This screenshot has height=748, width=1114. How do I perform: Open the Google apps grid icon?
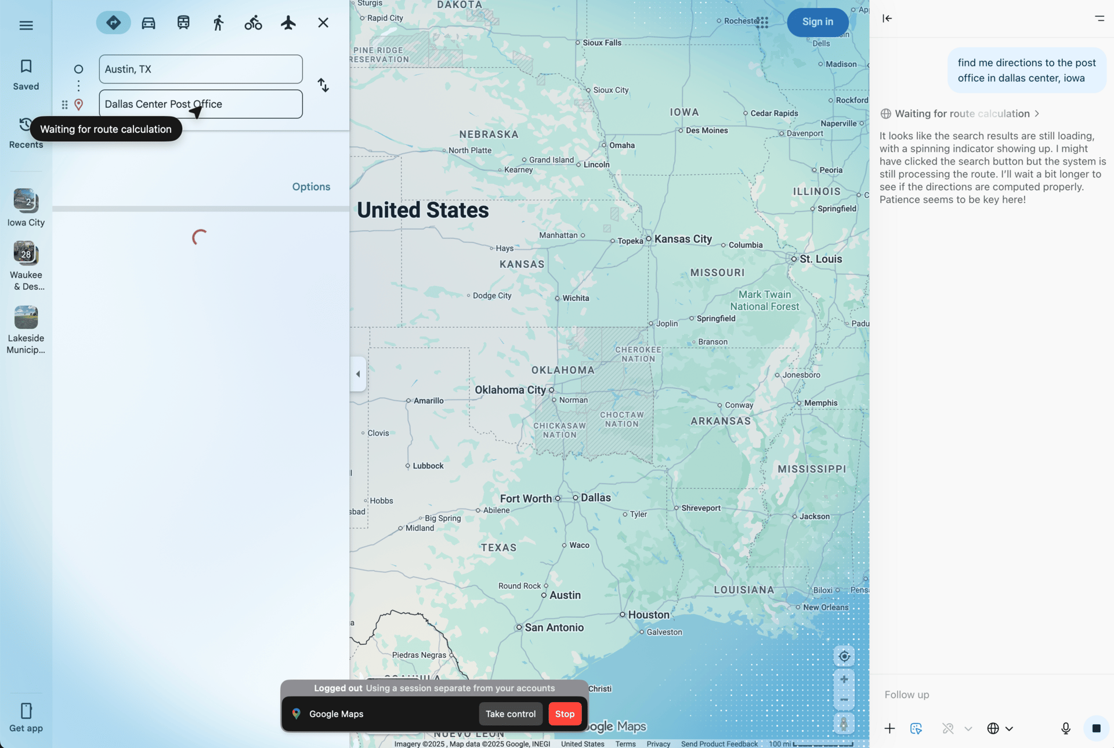click(x=762, y=22)
